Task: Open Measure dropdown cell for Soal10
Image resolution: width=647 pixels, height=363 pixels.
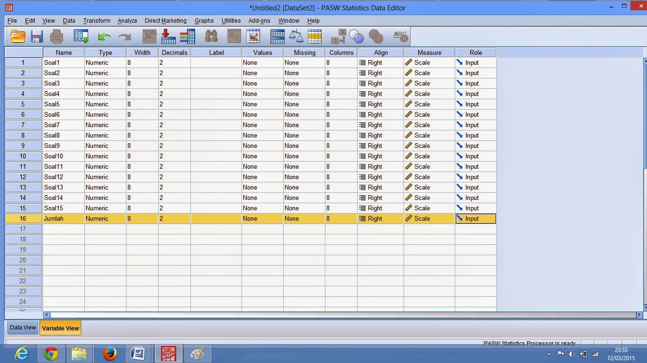Action: coord(429,156)
